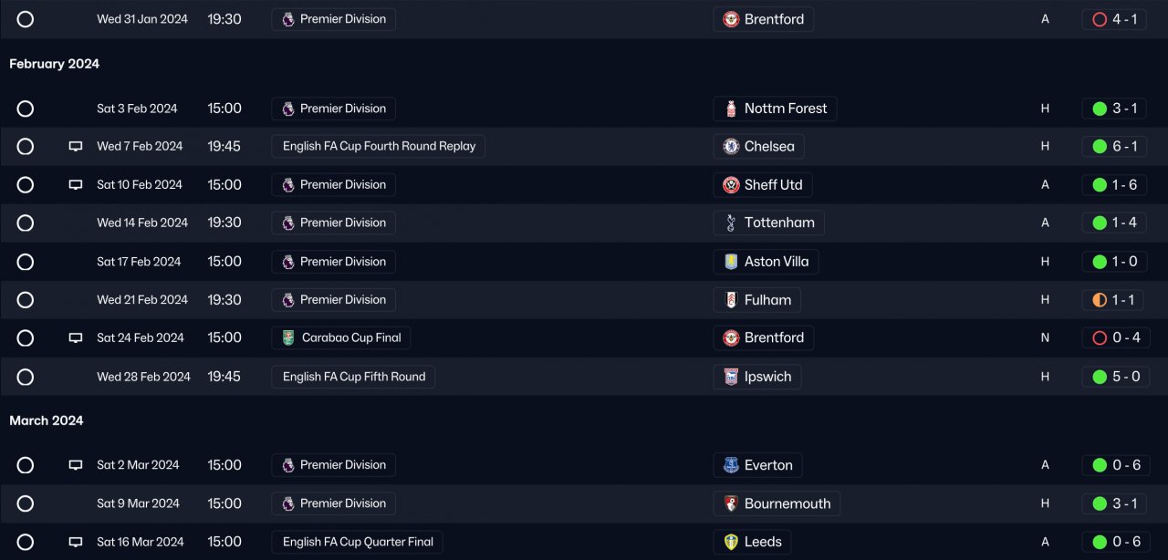Viewport: 1168px width, 560px height.
Task: Click the Aston Villa badge icon
Action: 731,262
